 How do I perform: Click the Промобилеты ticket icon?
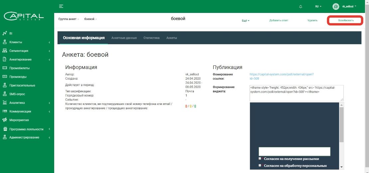coord(5,68)
